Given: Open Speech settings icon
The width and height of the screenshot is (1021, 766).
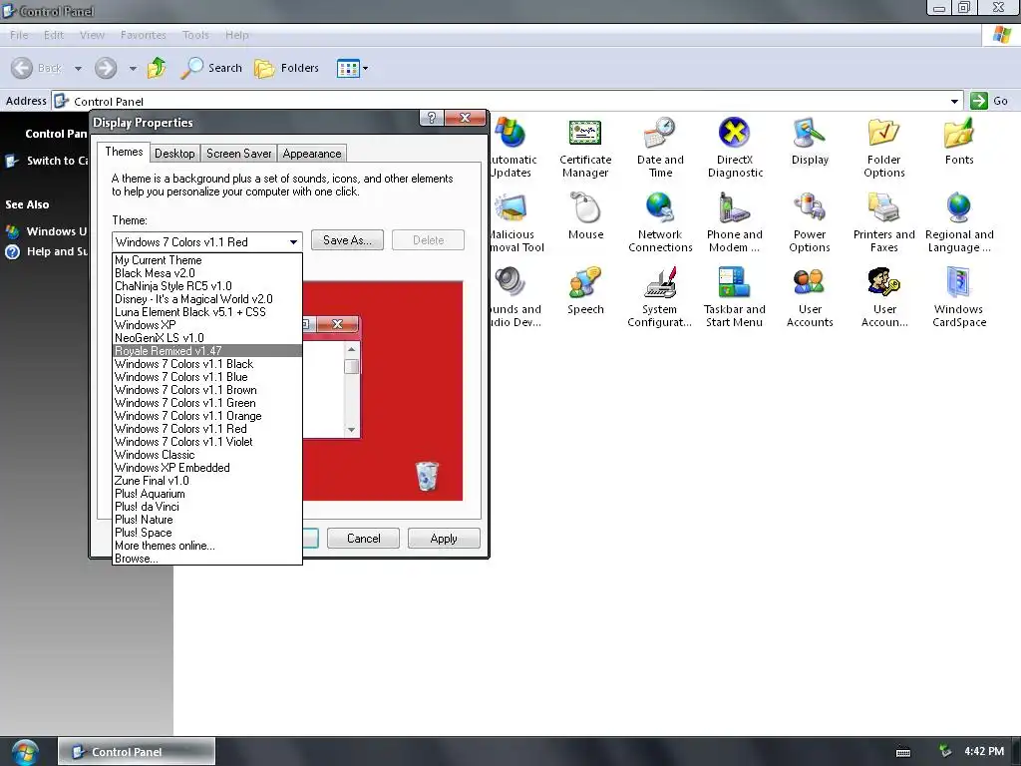Looking at the screenshot, I should [585, 291].
